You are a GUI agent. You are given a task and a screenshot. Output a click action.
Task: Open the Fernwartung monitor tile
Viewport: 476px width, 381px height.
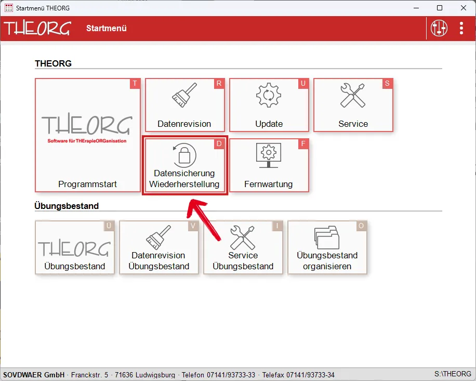point(269,165)
